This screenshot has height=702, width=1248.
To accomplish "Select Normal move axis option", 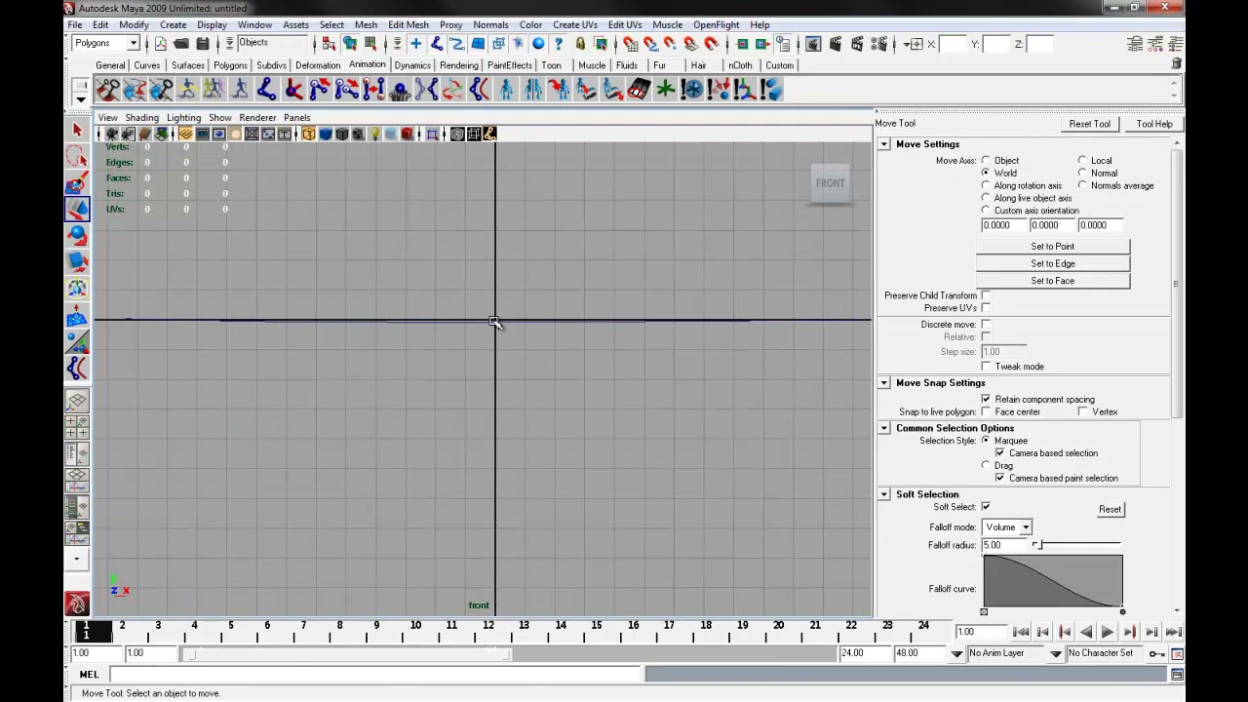I will (x=1082, y=173).
